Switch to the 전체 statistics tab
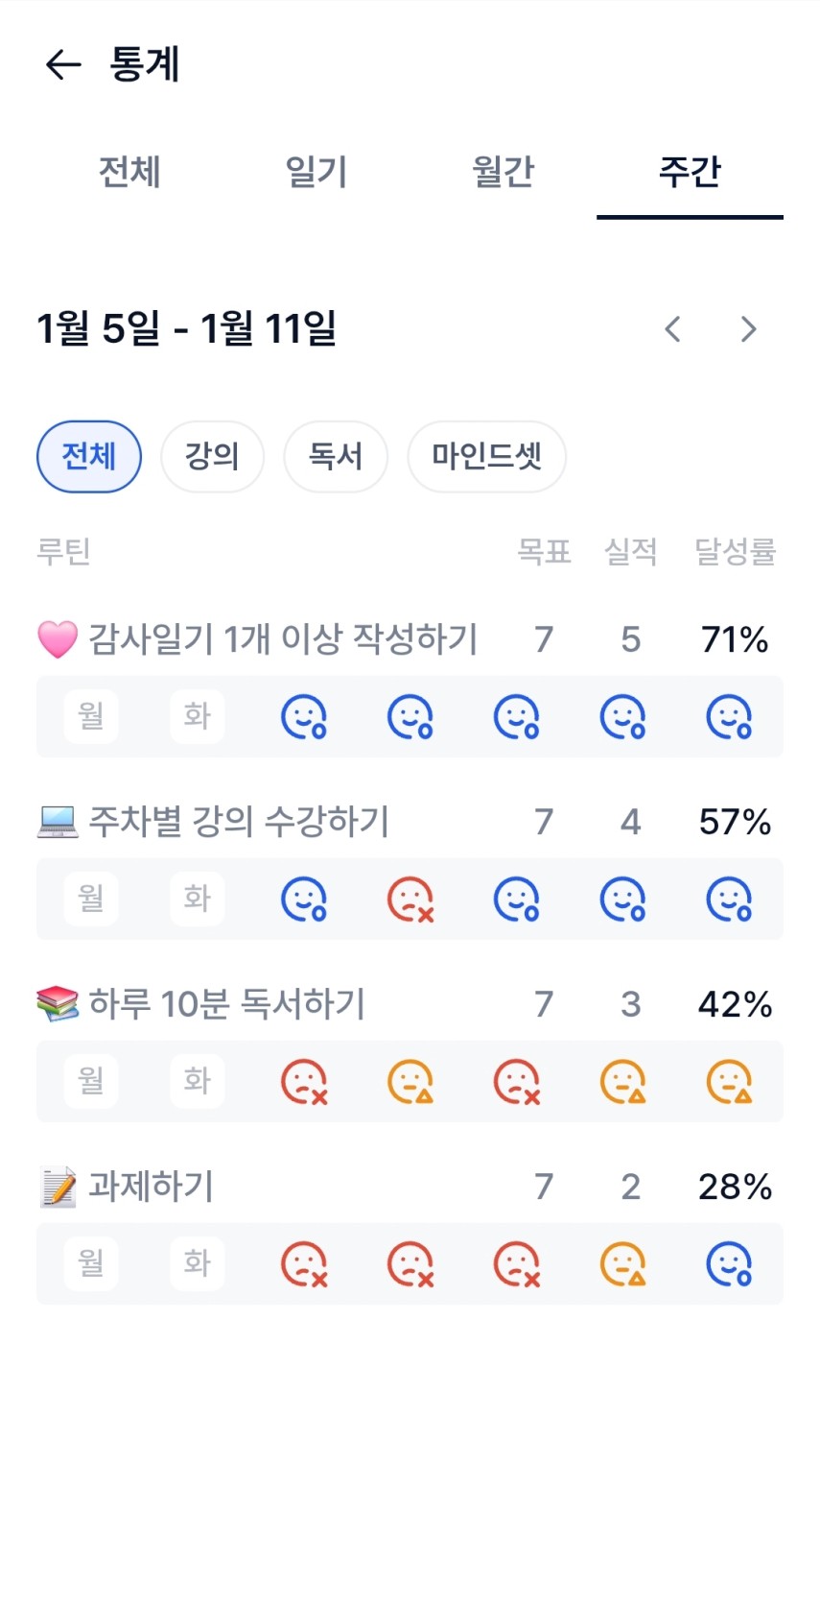This screenshot has height=1608, width=820. pyautogui.click(x=129, y=173)
